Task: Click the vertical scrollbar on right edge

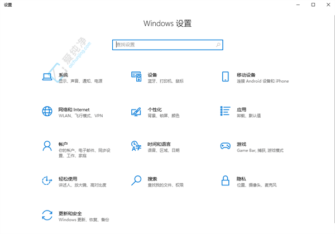Action: pyautogui.click(x=334, y=120)
